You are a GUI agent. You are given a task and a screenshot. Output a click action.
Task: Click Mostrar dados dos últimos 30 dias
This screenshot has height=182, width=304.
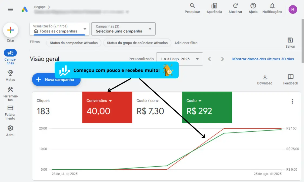263,59
